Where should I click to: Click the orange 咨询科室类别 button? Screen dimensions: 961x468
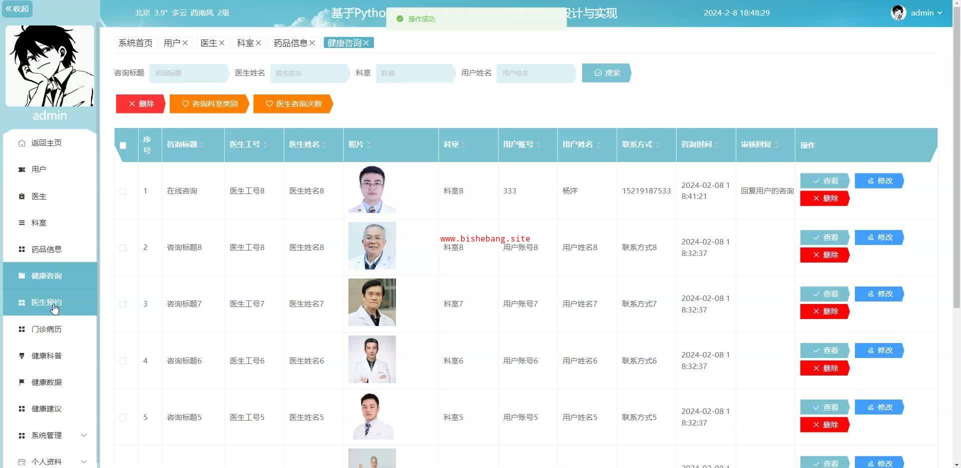pos(209,104)
